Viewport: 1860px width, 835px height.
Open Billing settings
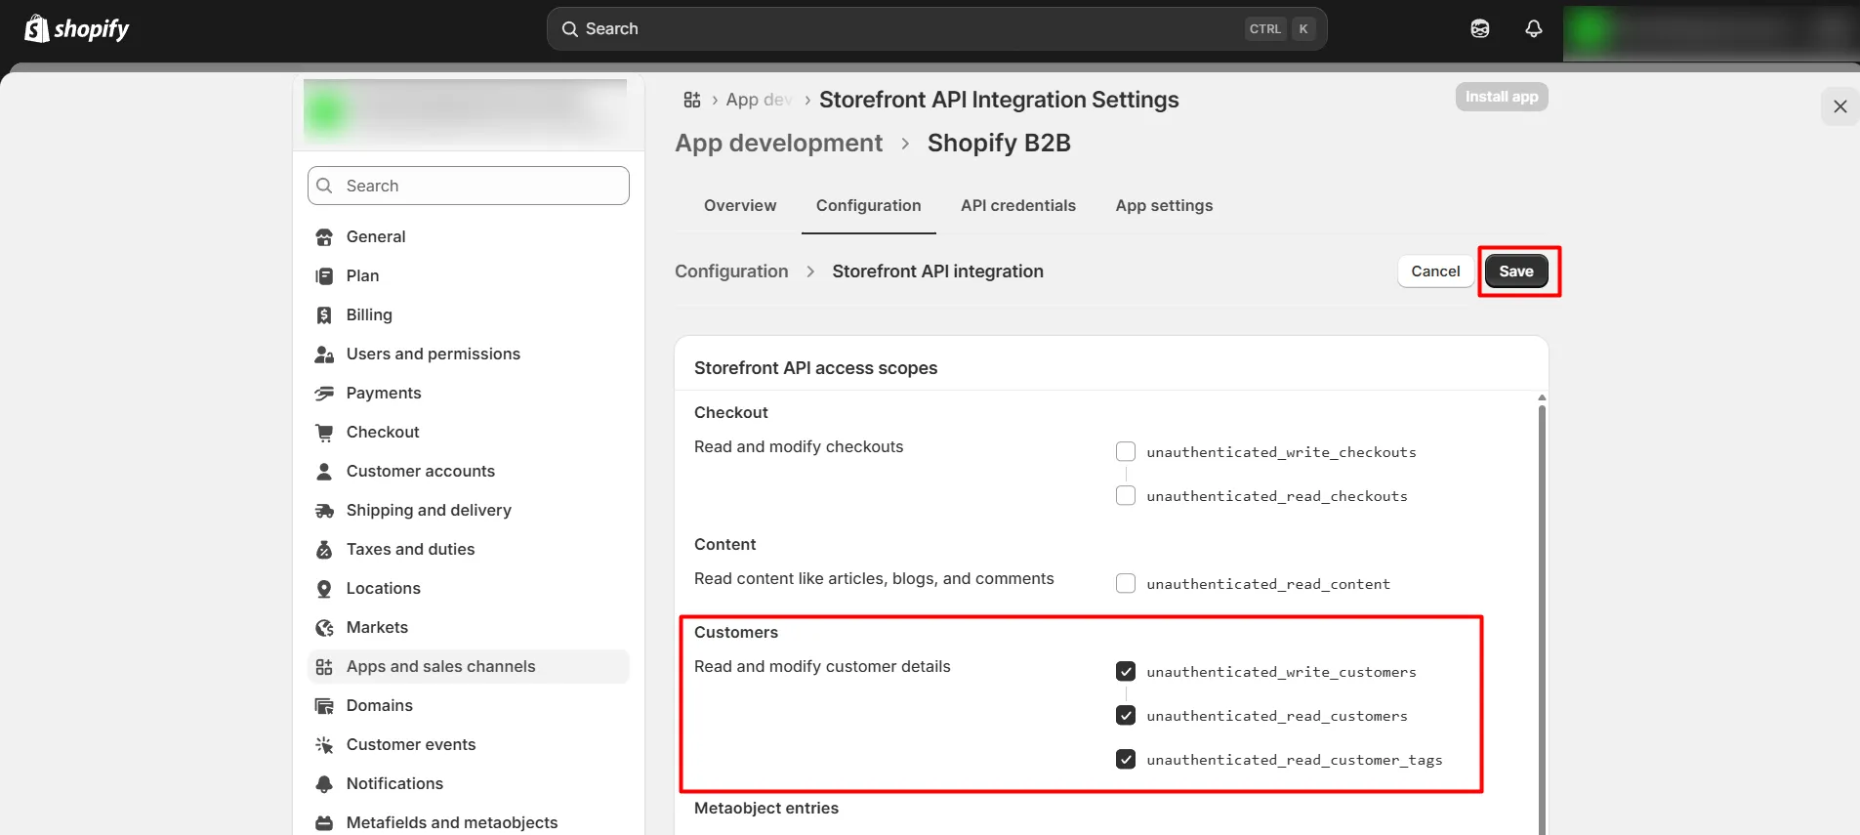(469, 315)
